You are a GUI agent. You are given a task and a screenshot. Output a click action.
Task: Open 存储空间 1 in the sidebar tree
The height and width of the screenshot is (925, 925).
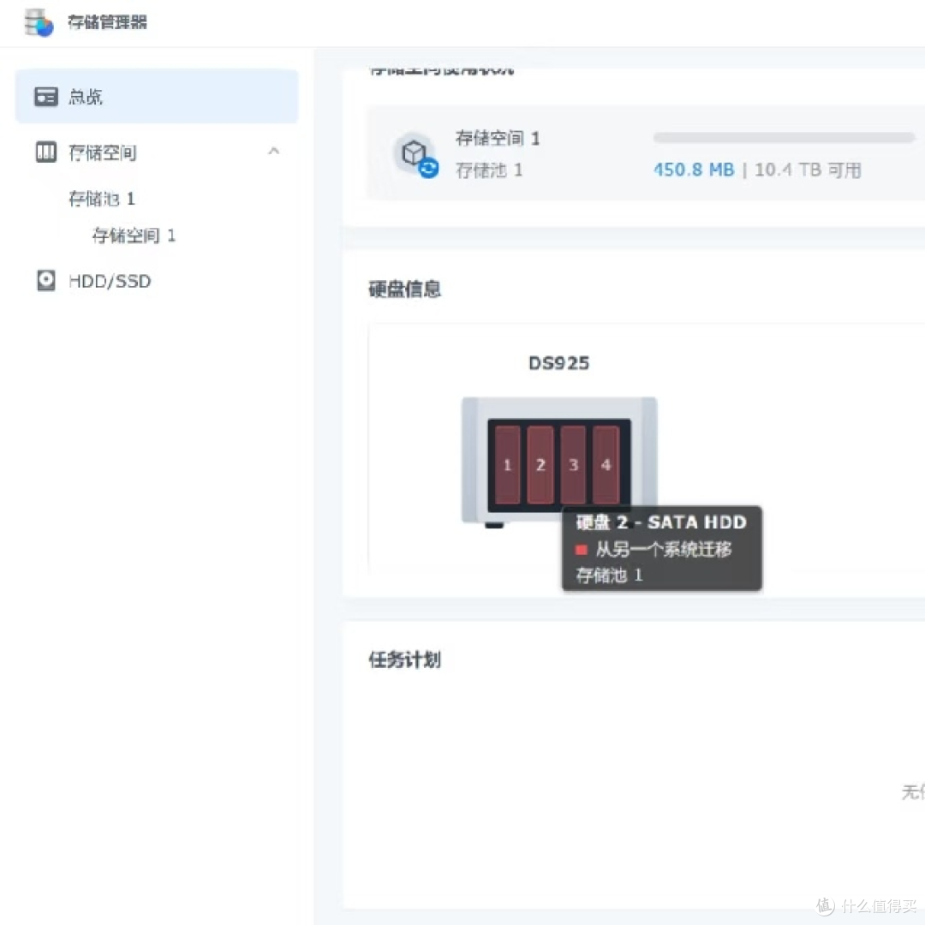point(134,236)
